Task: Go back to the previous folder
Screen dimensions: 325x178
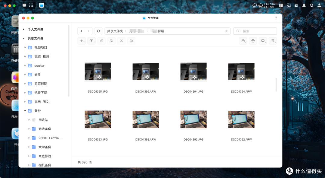Action: tap(81, 31)
